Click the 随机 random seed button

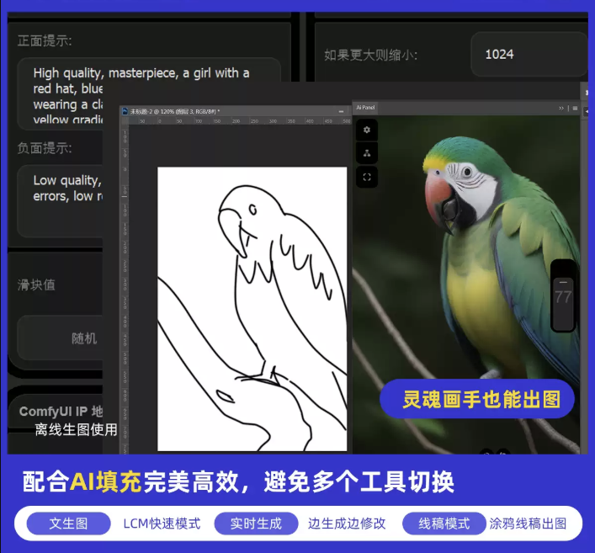pos(60,338)
